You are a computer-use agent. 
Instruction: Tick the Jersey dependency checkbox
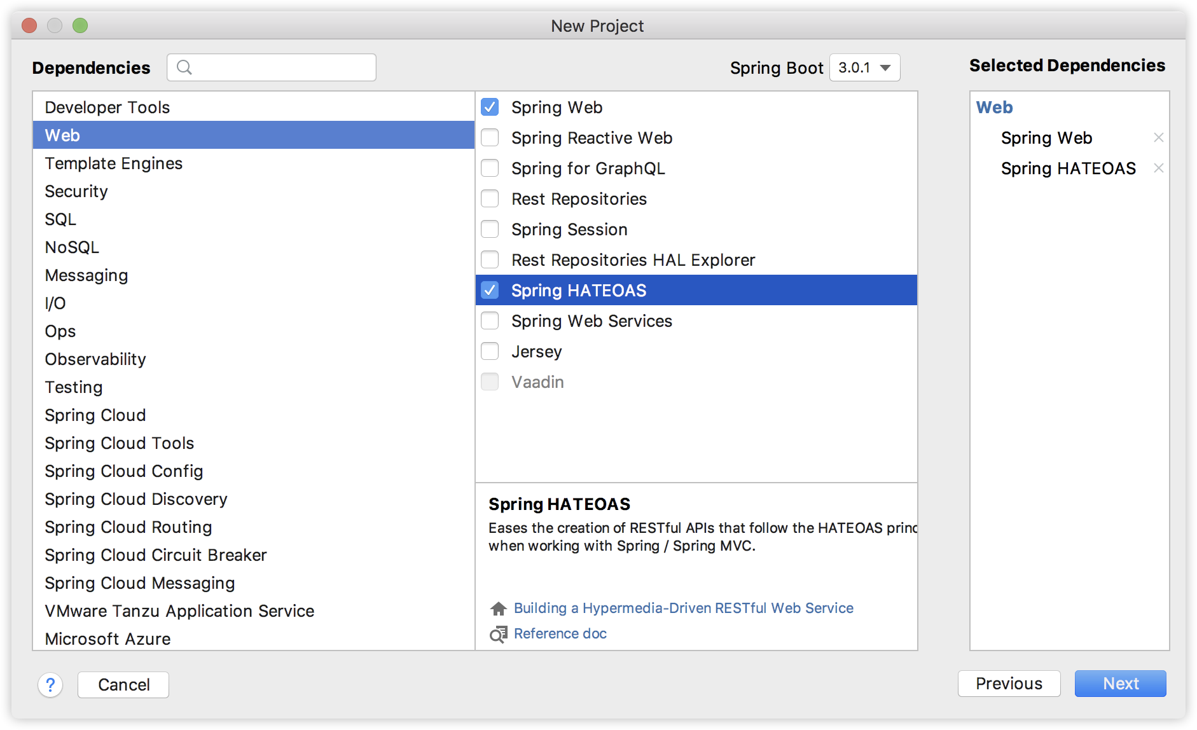click(x=490, y=352)
